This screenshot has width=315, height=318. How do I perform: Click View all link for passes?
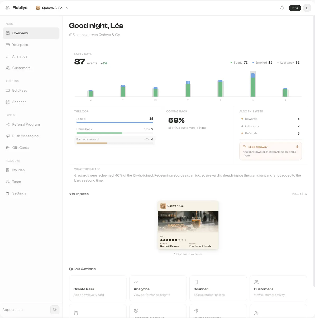pos(299,194)
